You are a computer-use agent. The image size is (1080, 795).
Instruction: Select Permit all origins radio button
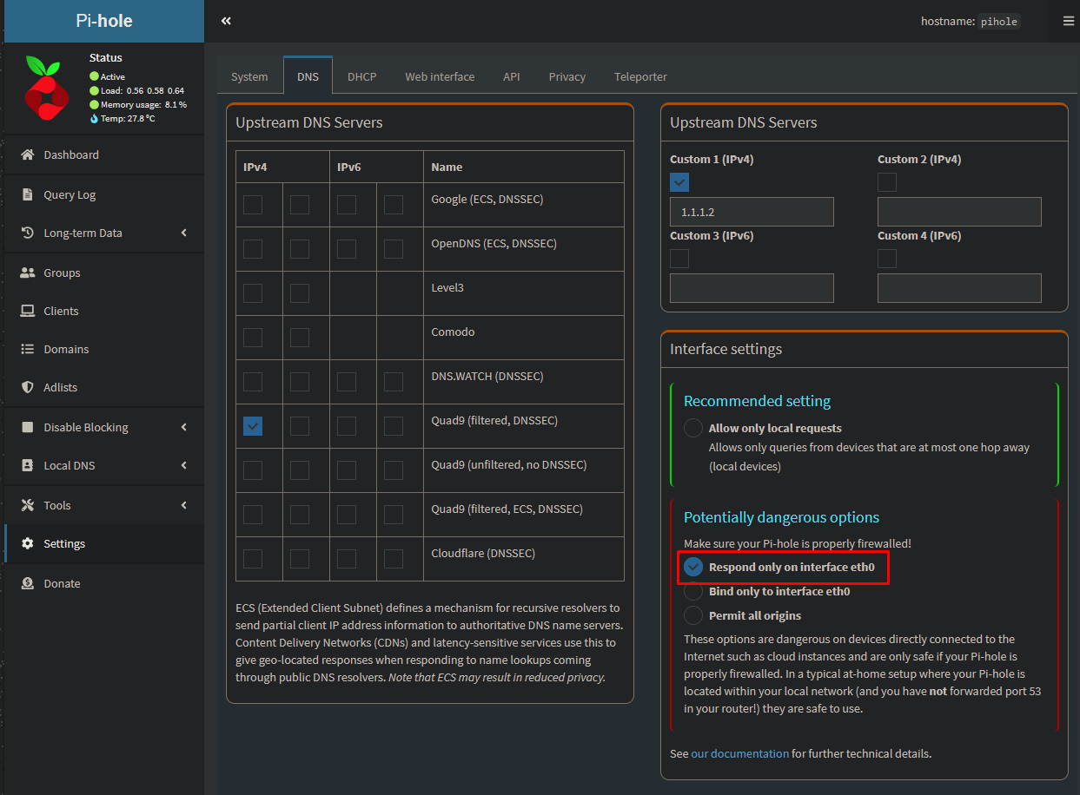(693, 615)
